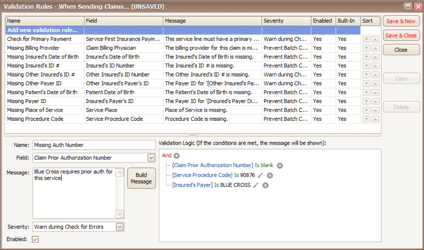
Task: Click the [Claim Prior Authorization Number] field link
Action: point(212,165)
